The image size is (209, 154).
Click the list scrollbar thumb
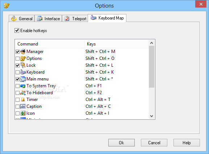(x=151, y=67)
